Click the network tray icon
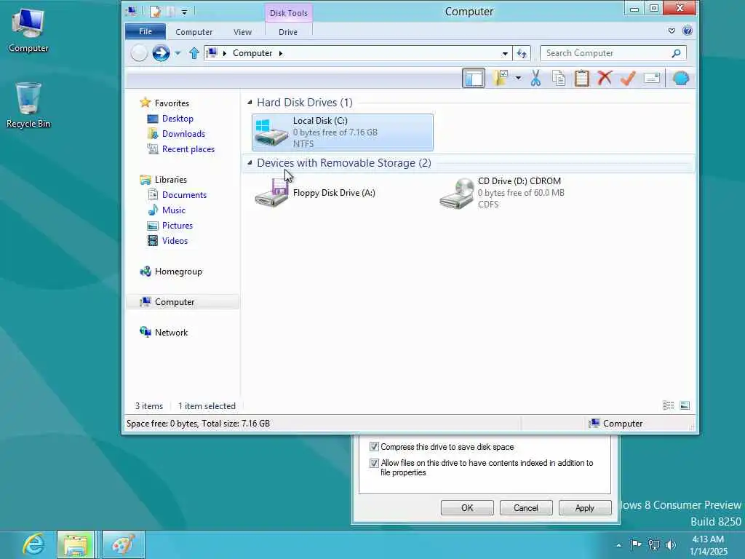Image resolution: width=745 pixels, height=559 pixels. tap(654, 544)
